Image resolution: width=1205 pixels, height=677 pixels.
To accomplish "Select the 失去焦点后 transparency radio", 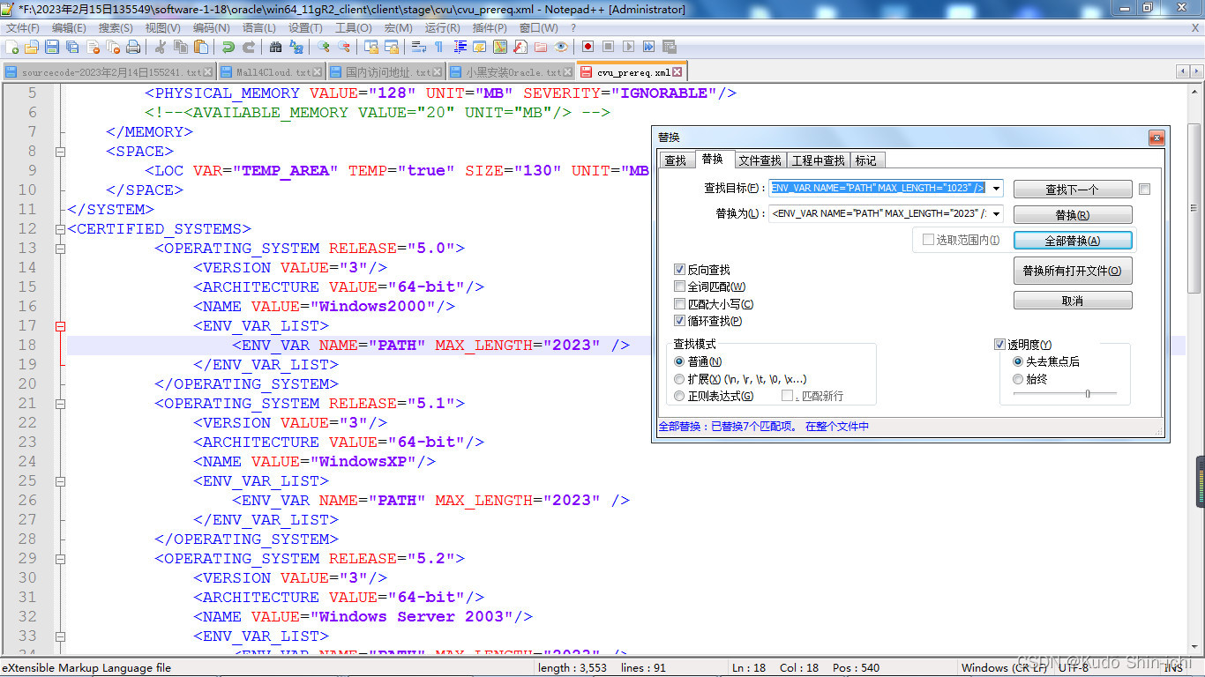I will [x=1018, y=361].
